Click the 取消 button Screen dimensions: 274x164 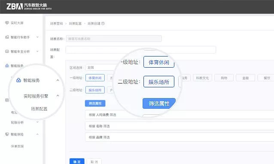94,161
